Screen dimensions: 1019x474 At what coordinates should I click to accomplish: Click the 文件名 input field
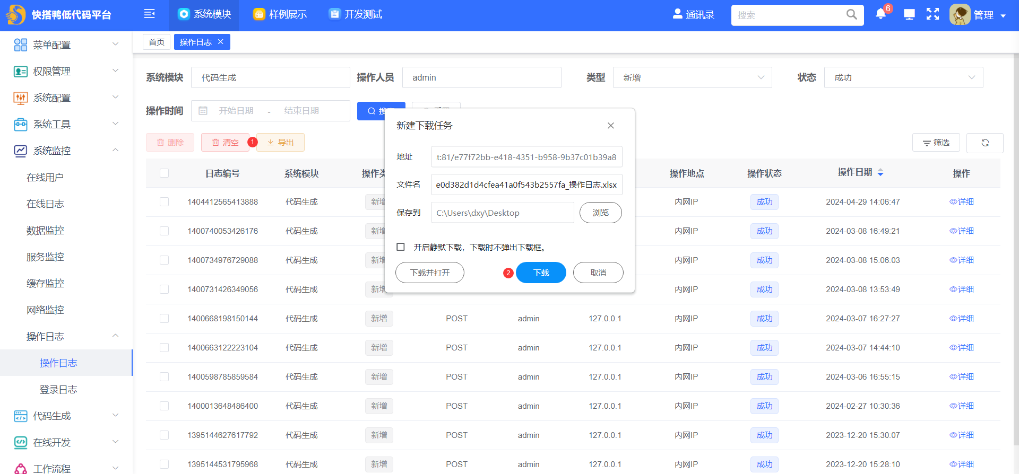(526, 185)
